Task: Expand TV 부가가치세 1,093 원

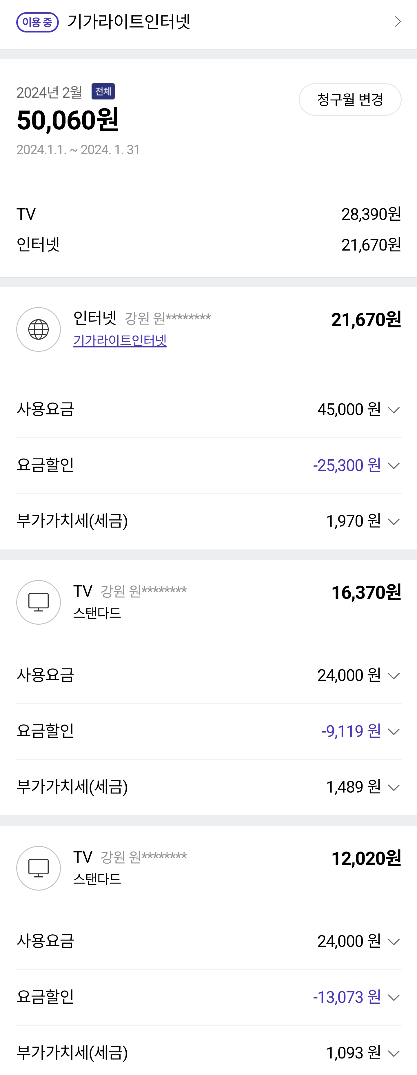Action: coord(394,1053)
